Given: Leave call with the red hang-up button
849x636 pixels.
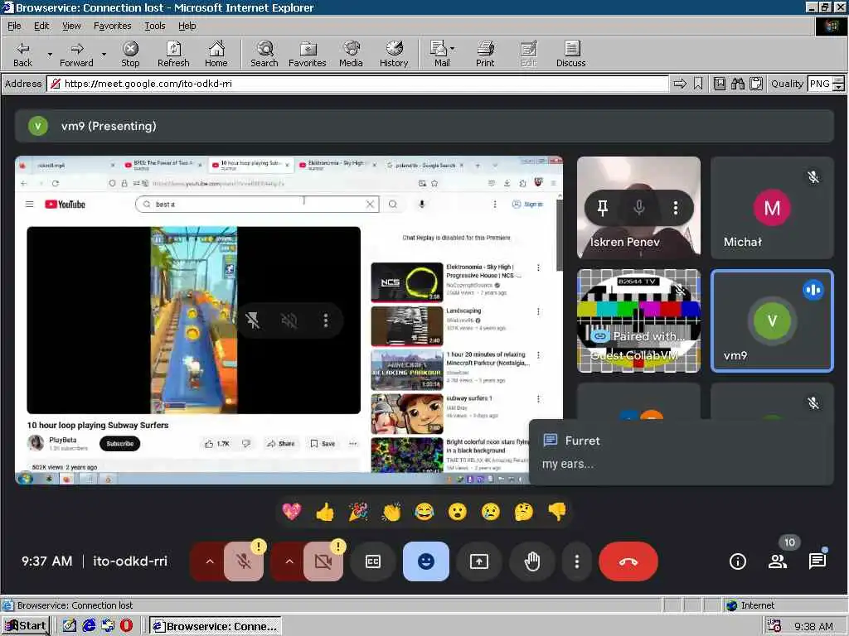Looking at the screenshot, I should [x=628, y=561].
